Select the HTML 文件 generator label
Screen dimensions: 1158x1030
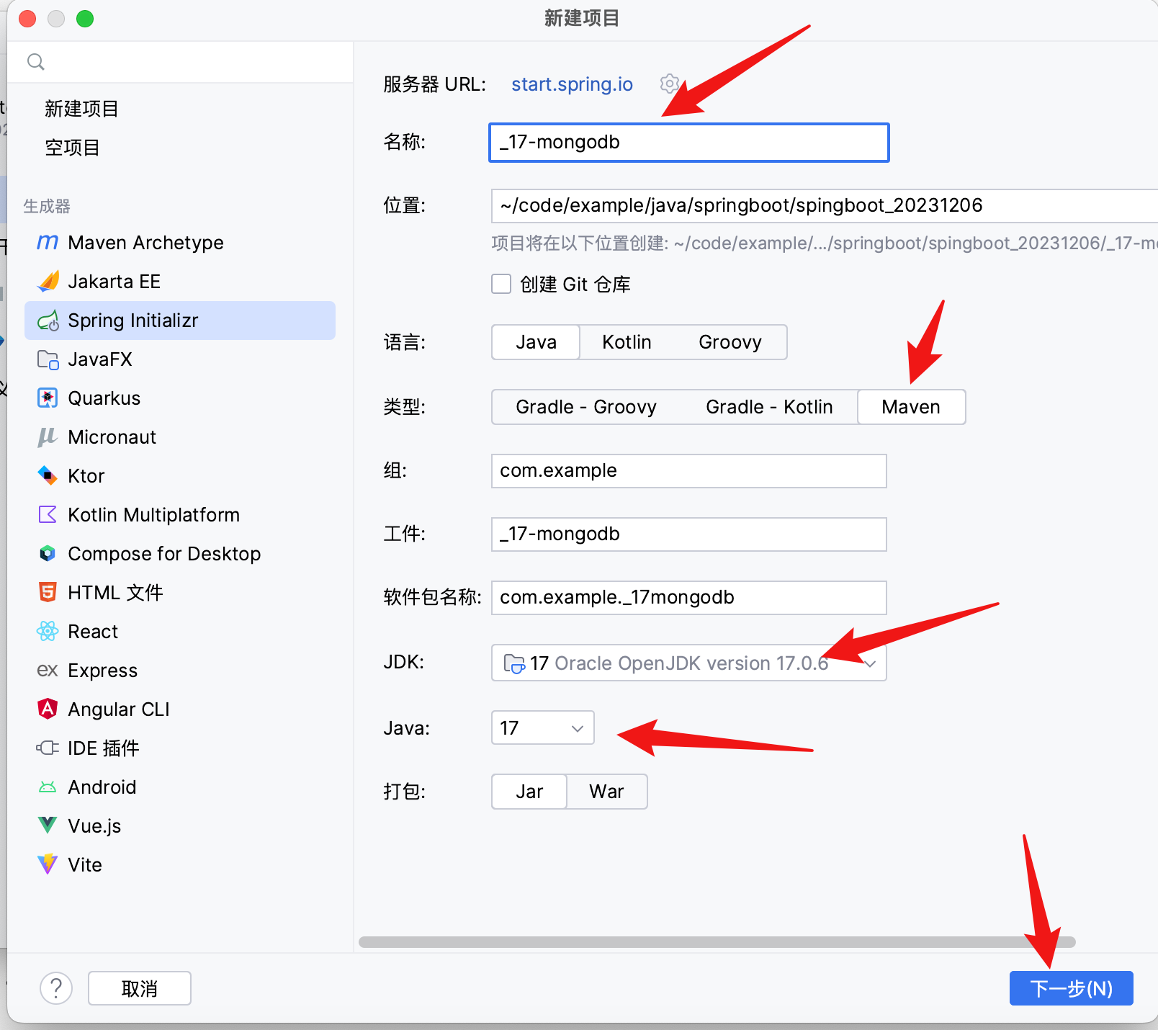tap(115, 593)
